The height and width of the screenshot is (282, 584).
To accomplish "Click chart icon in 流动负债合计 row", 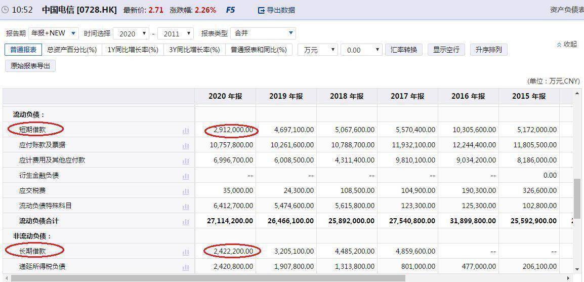I will [186, 221].
